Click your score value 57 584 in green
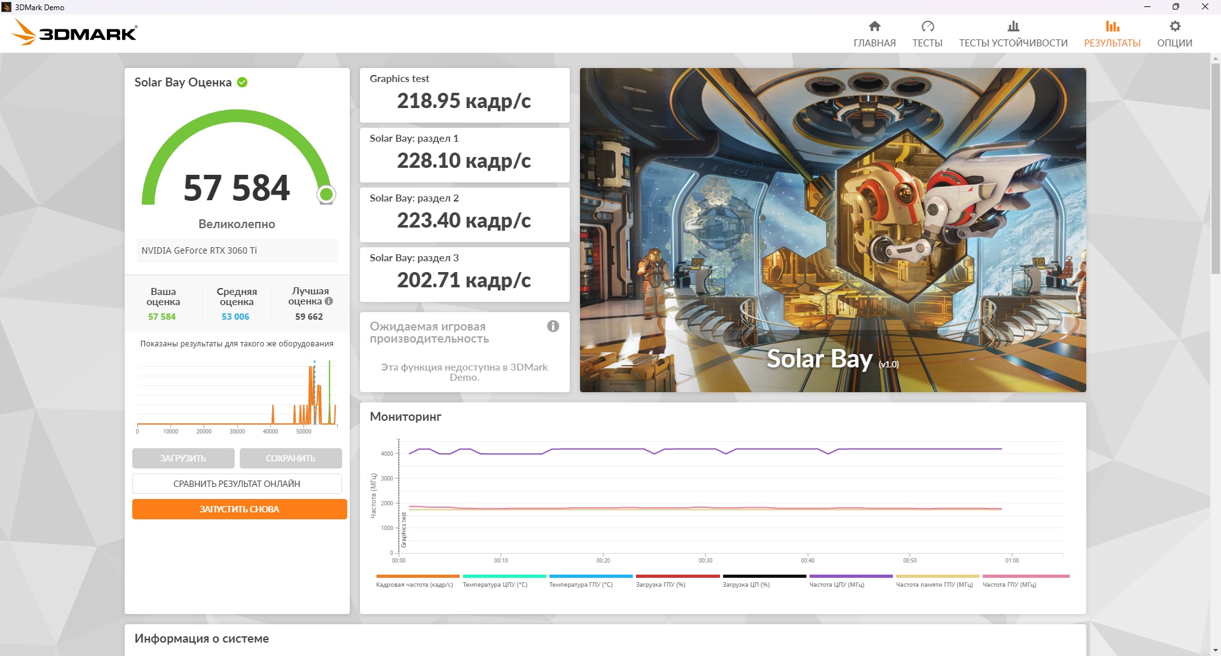 point(162,317)
